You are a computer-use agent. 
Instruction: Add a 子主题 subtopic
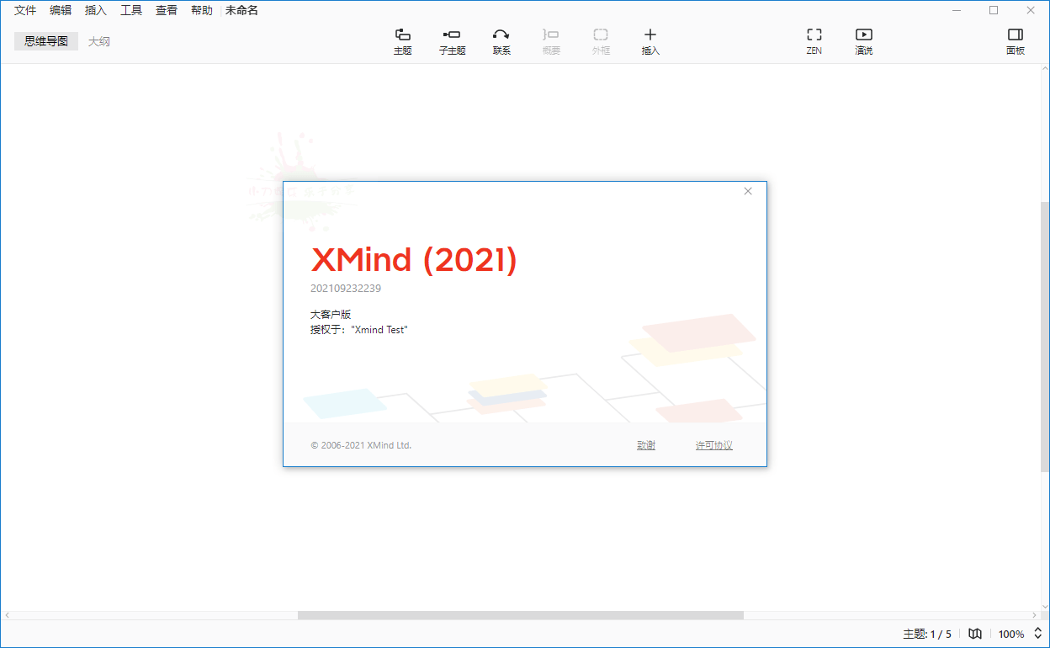[452, 40]
